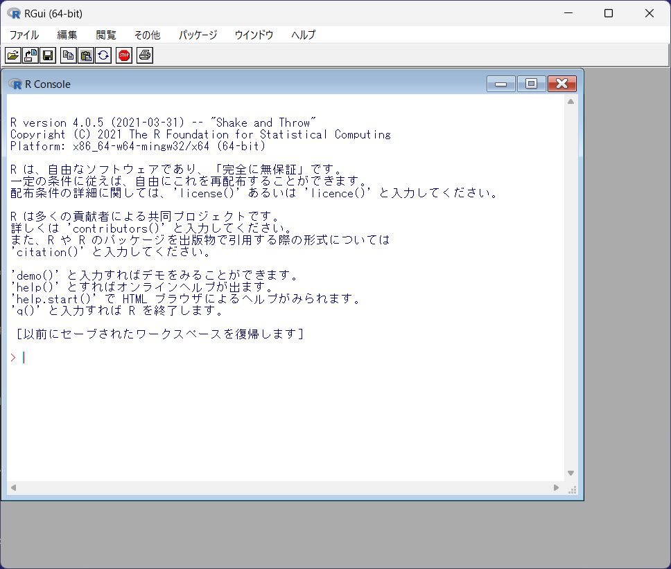Click the Copy and Paste circular arrows icon
Screen dimensions: 671x569
[103, 55]
